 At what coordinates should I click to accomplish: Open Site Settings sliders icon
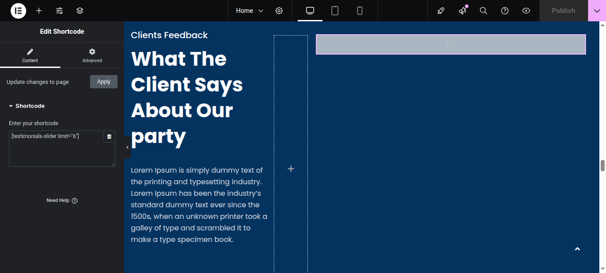click(x=59, y=11)
